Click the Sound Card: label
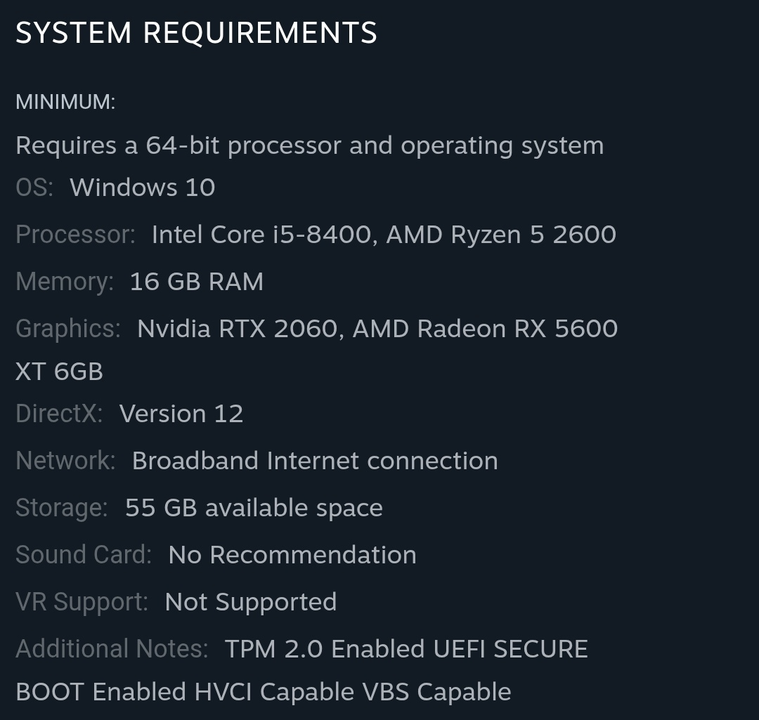The height and width of the screenshot is (720, 759). [84, 555]
